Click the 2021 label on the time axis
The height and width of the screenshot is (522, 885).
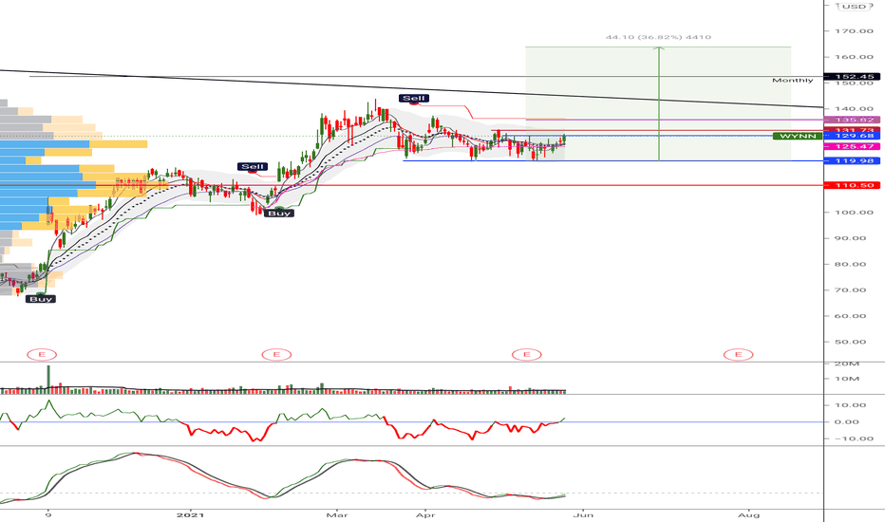(190, 514)
